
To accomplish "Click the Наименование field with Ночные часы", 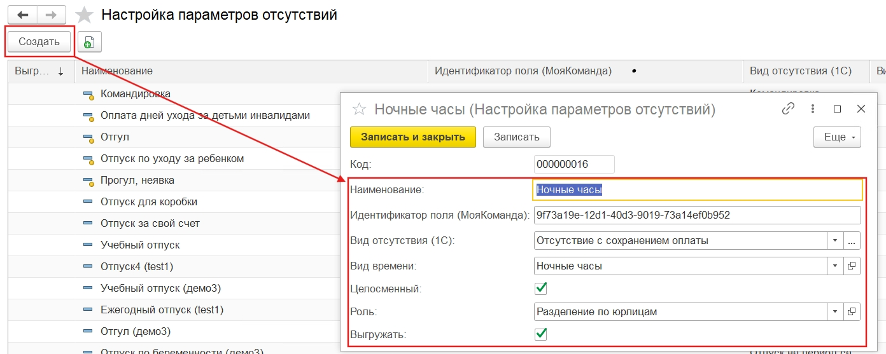I will tap(698, 189).
